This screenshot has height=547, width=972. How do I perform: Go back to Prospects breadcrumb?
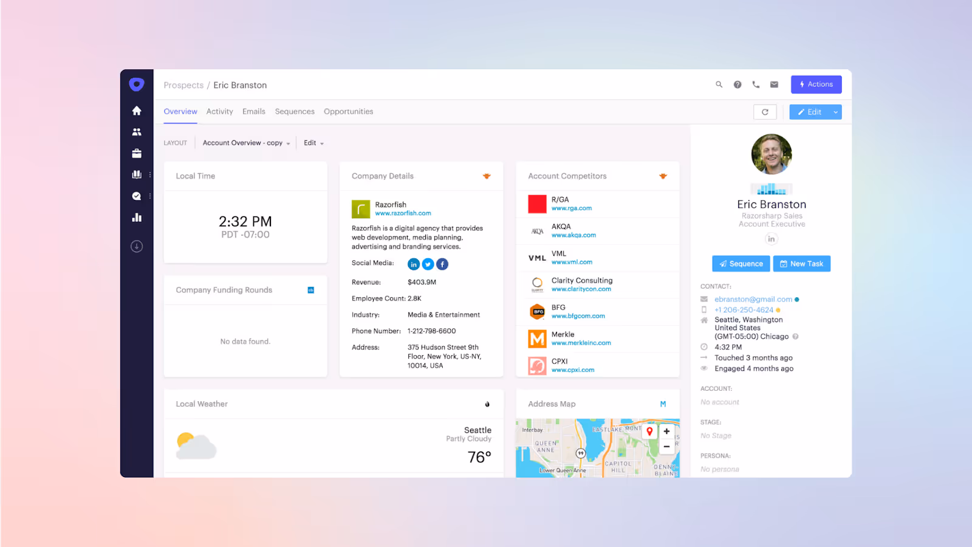(183, 85)
